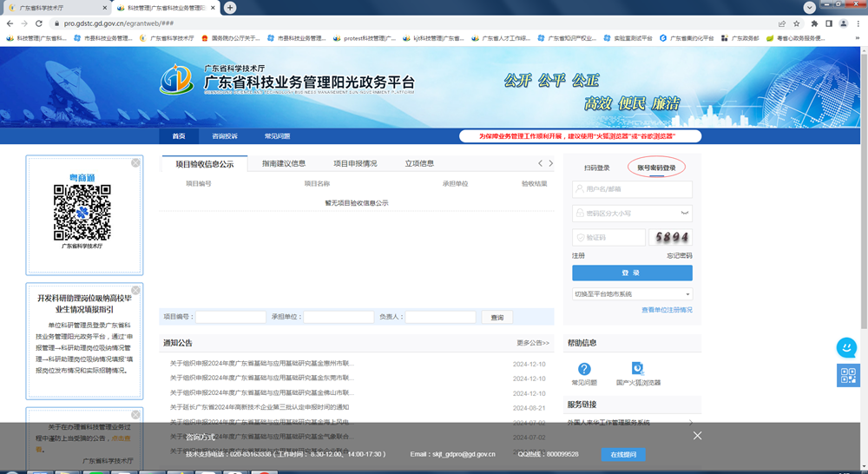868x474 pixels.
Task: Show more tabs with right chevron
Action: [x=551, y=163]
